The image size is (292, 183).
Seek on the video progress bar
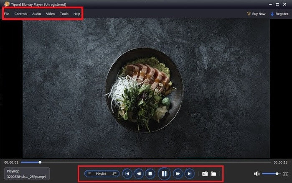[x=146, y=162]
